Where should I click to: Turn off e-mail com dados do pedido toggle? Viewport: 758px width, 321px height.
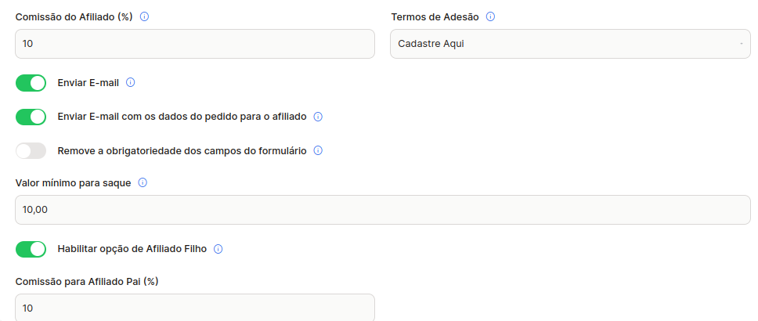click(x=31, y=117)
